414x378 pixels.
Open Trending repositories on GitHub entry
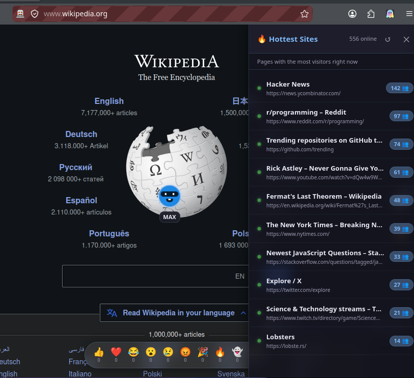tap(332, 145)
